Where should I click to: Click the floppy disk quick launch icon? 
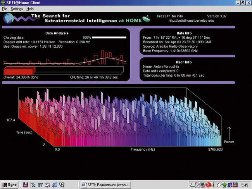click(26, 185)
